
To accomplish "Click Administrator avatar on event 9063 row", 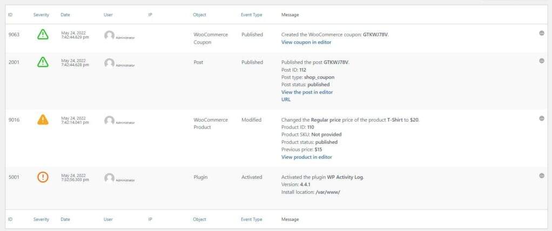I will pyautogui.click(x=109, y=36).
